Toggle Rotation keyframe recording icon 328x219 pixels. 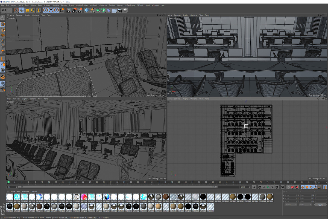(311, 187)
